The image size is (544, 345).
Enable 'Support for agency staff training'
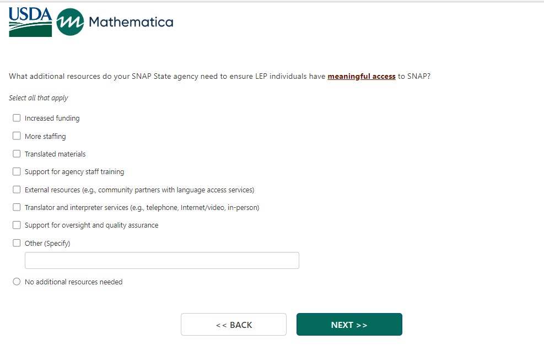17,171
